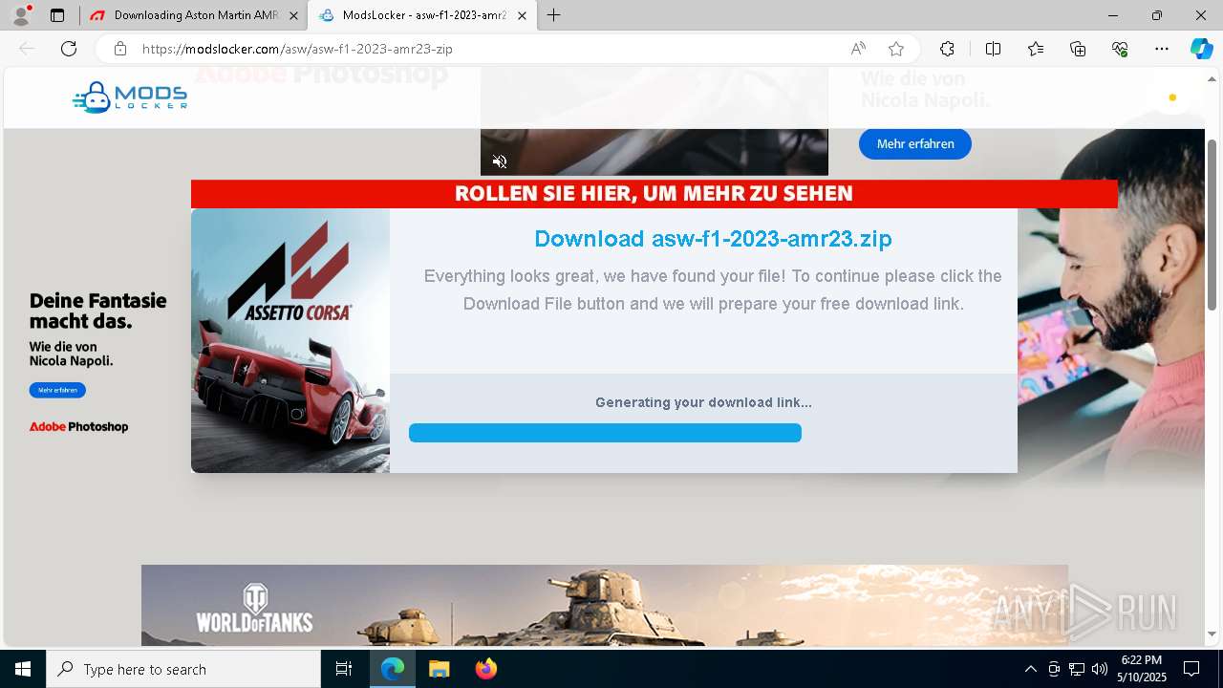The width and height of the screenshot is (1223, 688).
Task: Open a new browser tab
Action: click(554, 15)
